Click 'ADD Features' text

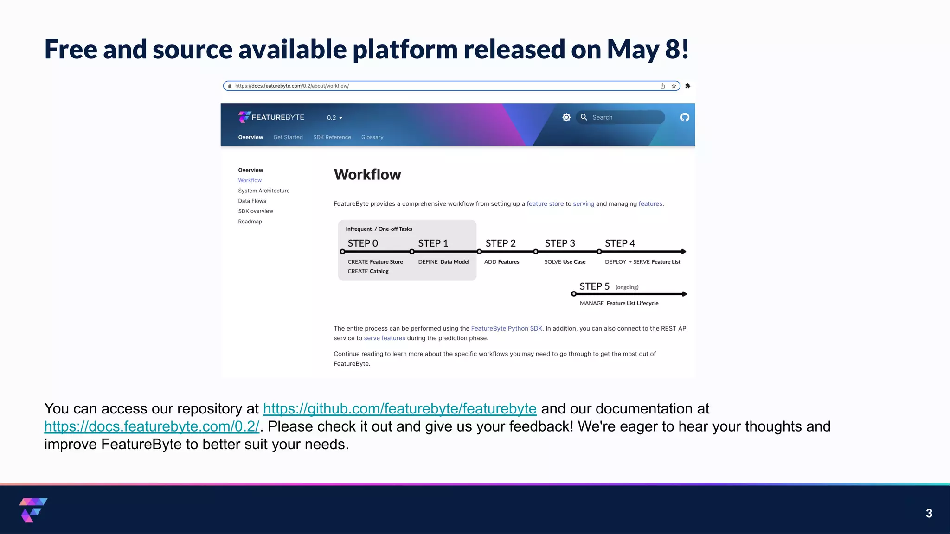click(501, 262)
